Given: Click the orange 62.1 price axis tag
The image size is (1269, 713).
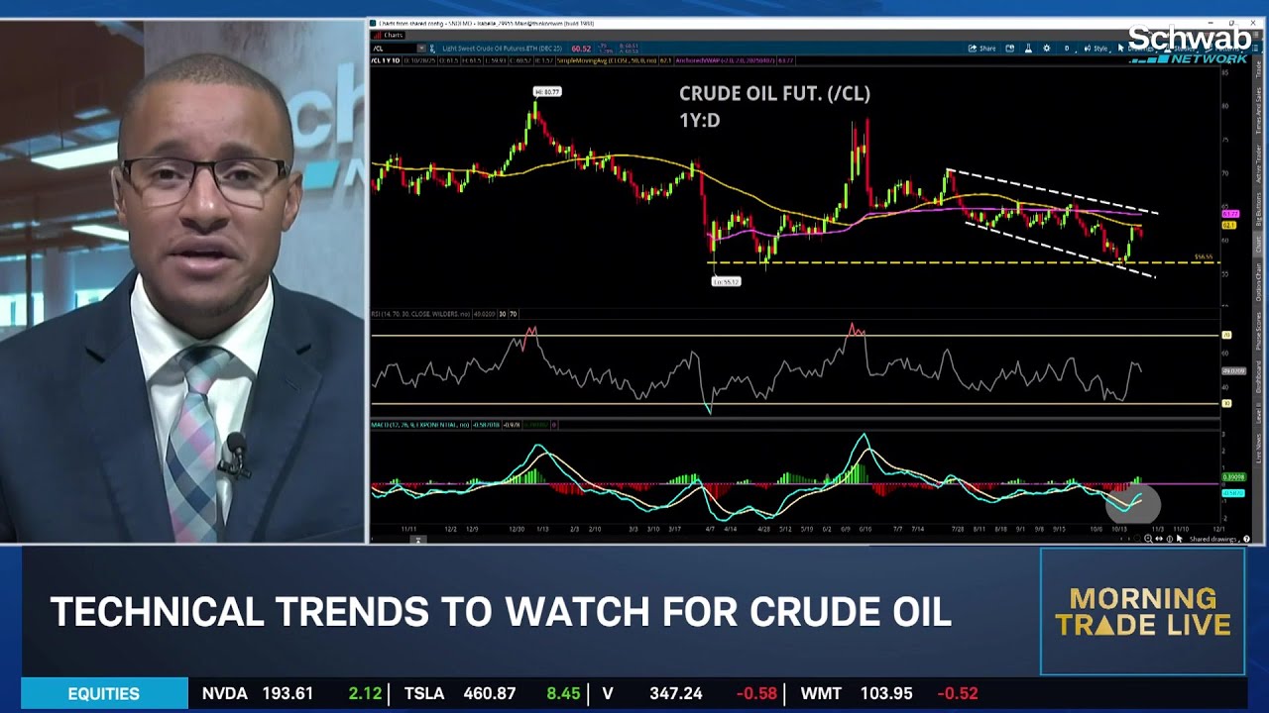Looking at the screenshot, I should pyautogui.click(x=1229, y=226).
